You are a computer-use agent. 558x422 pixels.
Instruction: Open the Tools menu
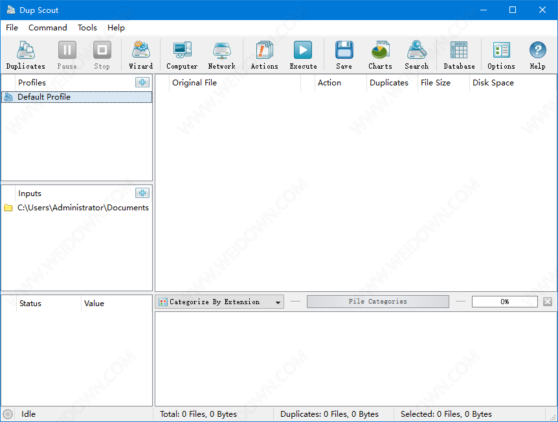point(87,28)
